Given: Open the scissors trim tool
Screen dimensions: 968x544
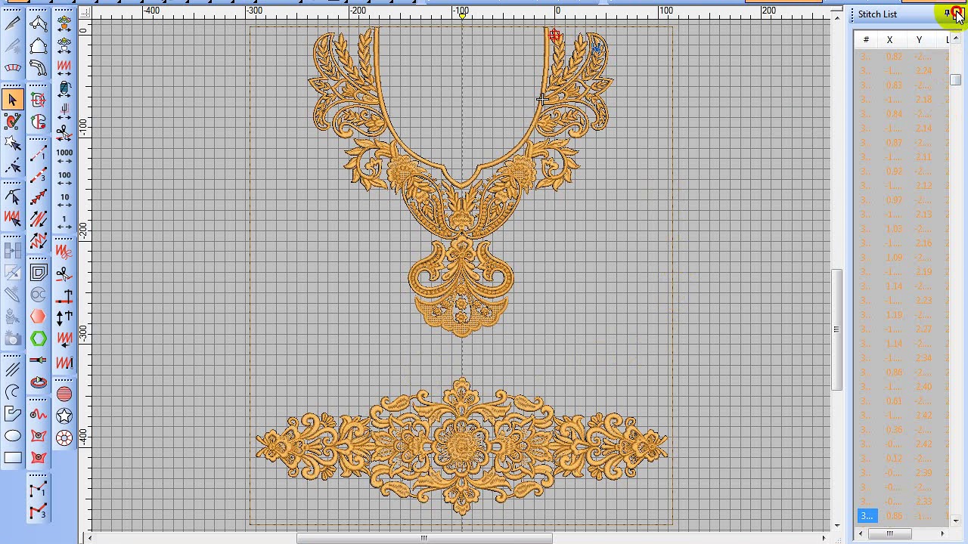Looking at the screenshot, I should coord(64,273).
